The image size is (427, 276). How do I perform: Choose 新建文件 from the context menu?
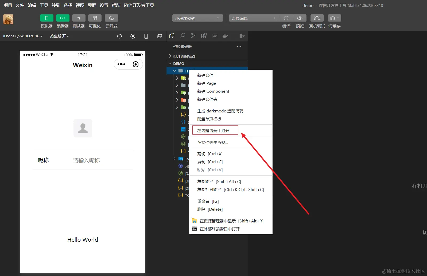pos(231,75)
